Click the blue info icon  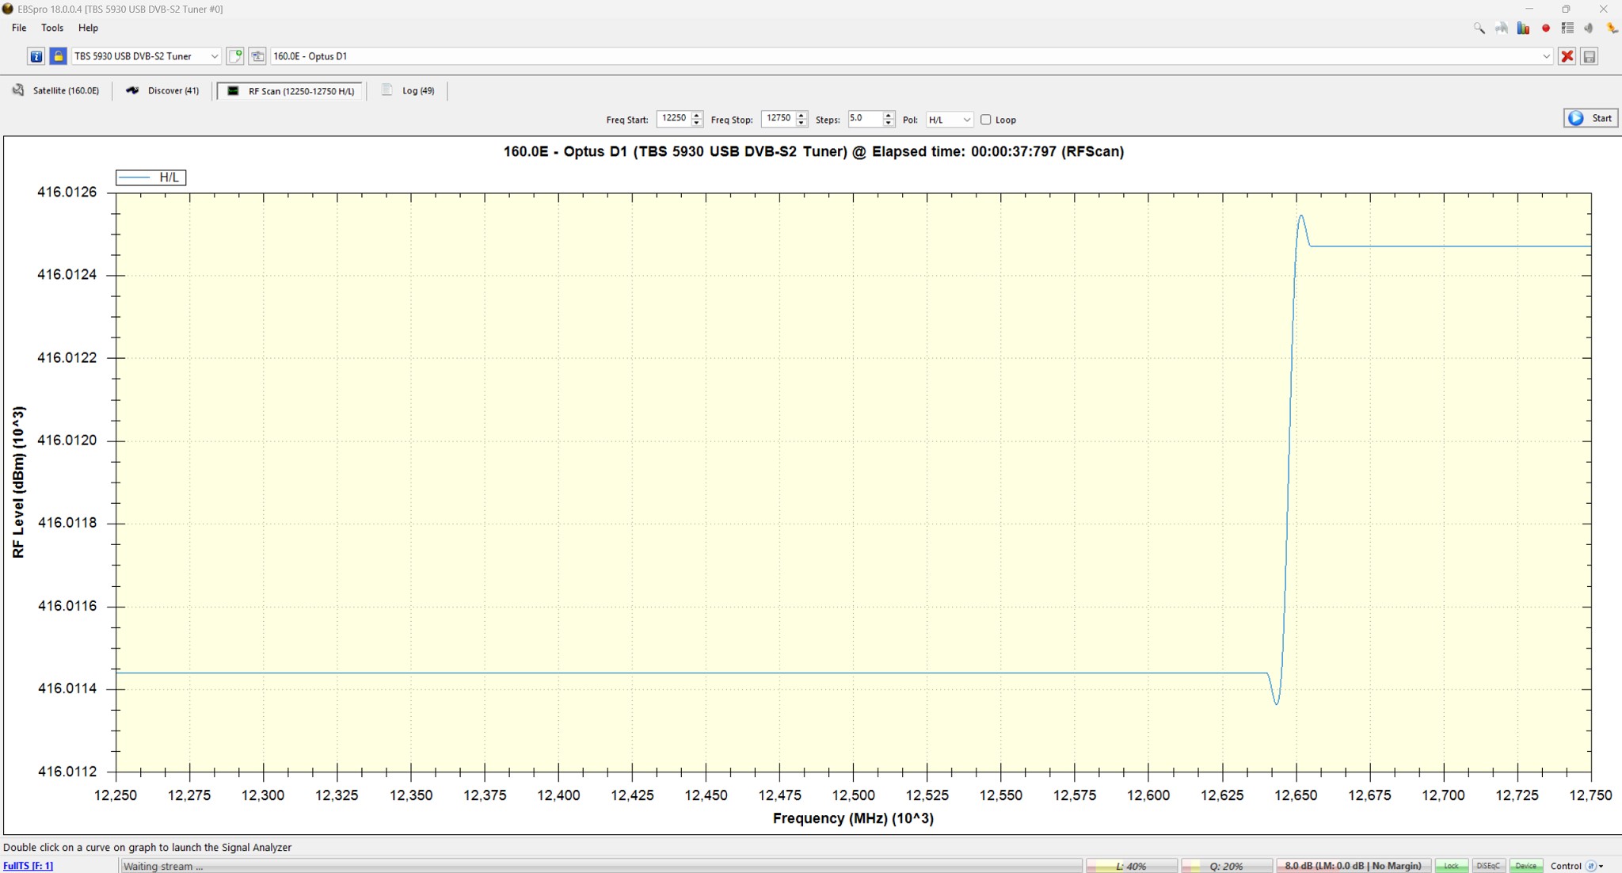(x=36, y=56)
